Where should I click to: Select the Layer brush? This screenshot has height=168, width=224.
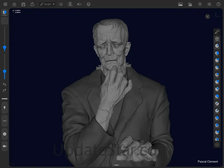(x=217, y=75)
